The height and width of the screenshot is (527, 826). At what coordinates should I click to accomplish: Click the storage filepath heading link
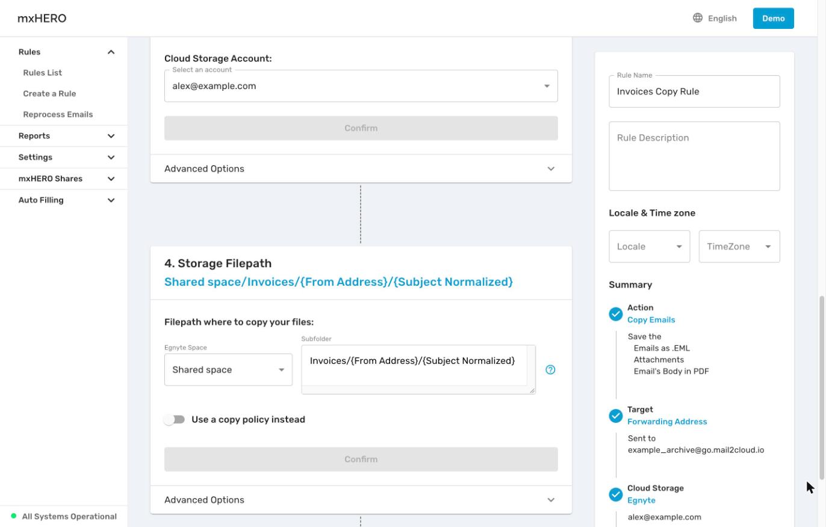pos(338,282)
